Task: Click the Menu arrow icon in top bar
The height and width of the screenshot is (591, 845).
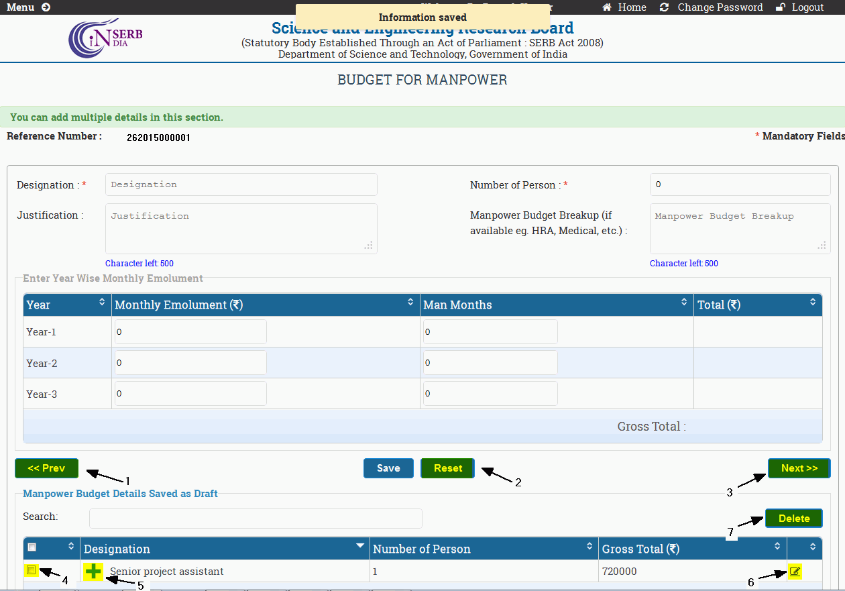Action: (46, 7)
